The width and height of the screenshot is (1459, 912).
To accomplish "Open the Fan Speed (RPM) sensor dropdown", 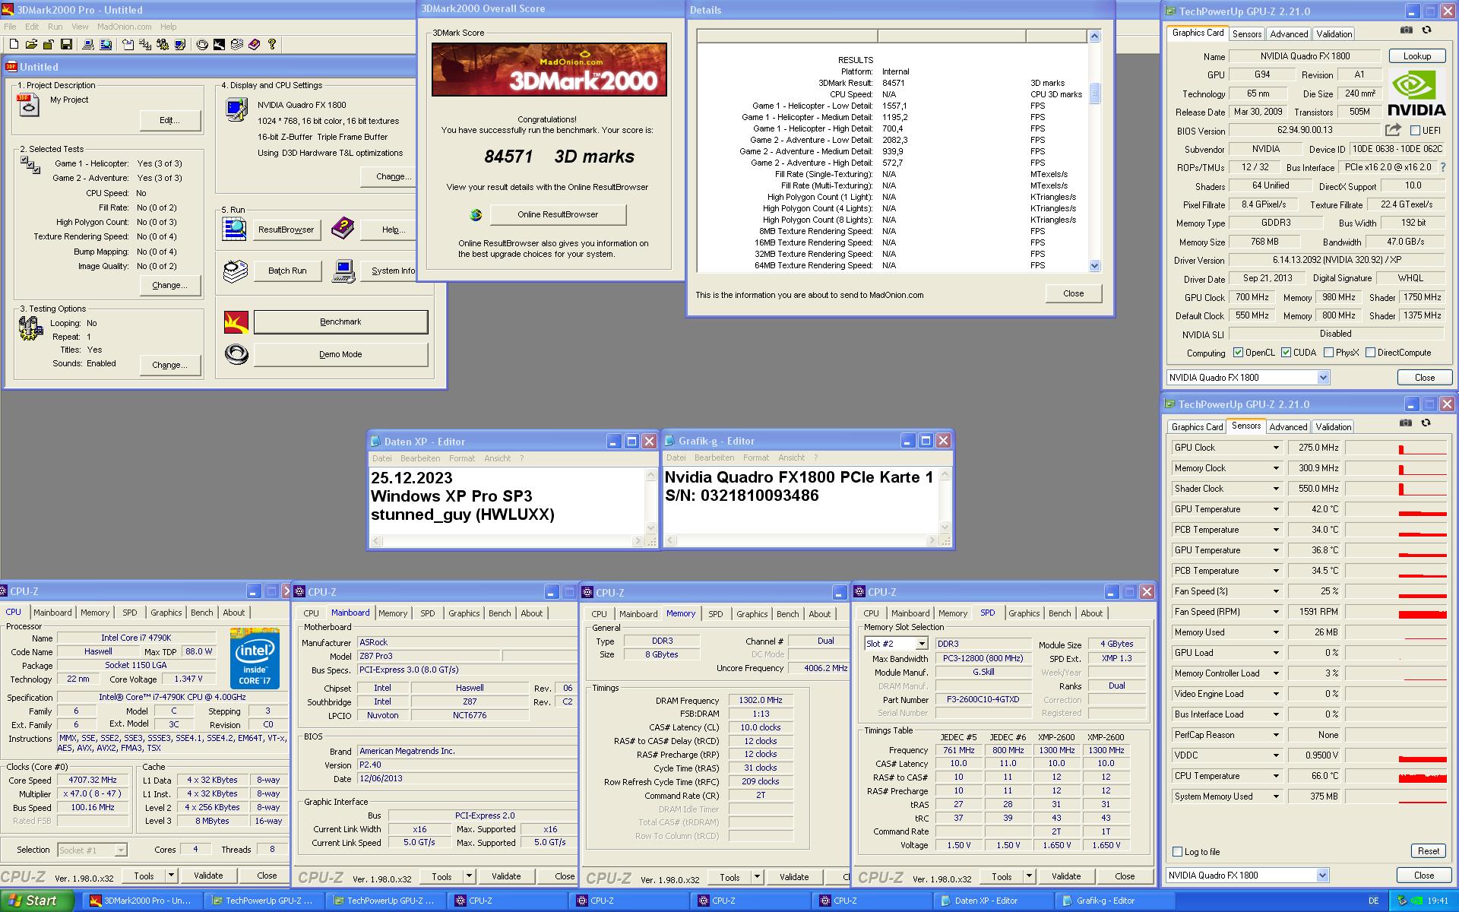I will pyautogui.click(x=1276, y=612).
